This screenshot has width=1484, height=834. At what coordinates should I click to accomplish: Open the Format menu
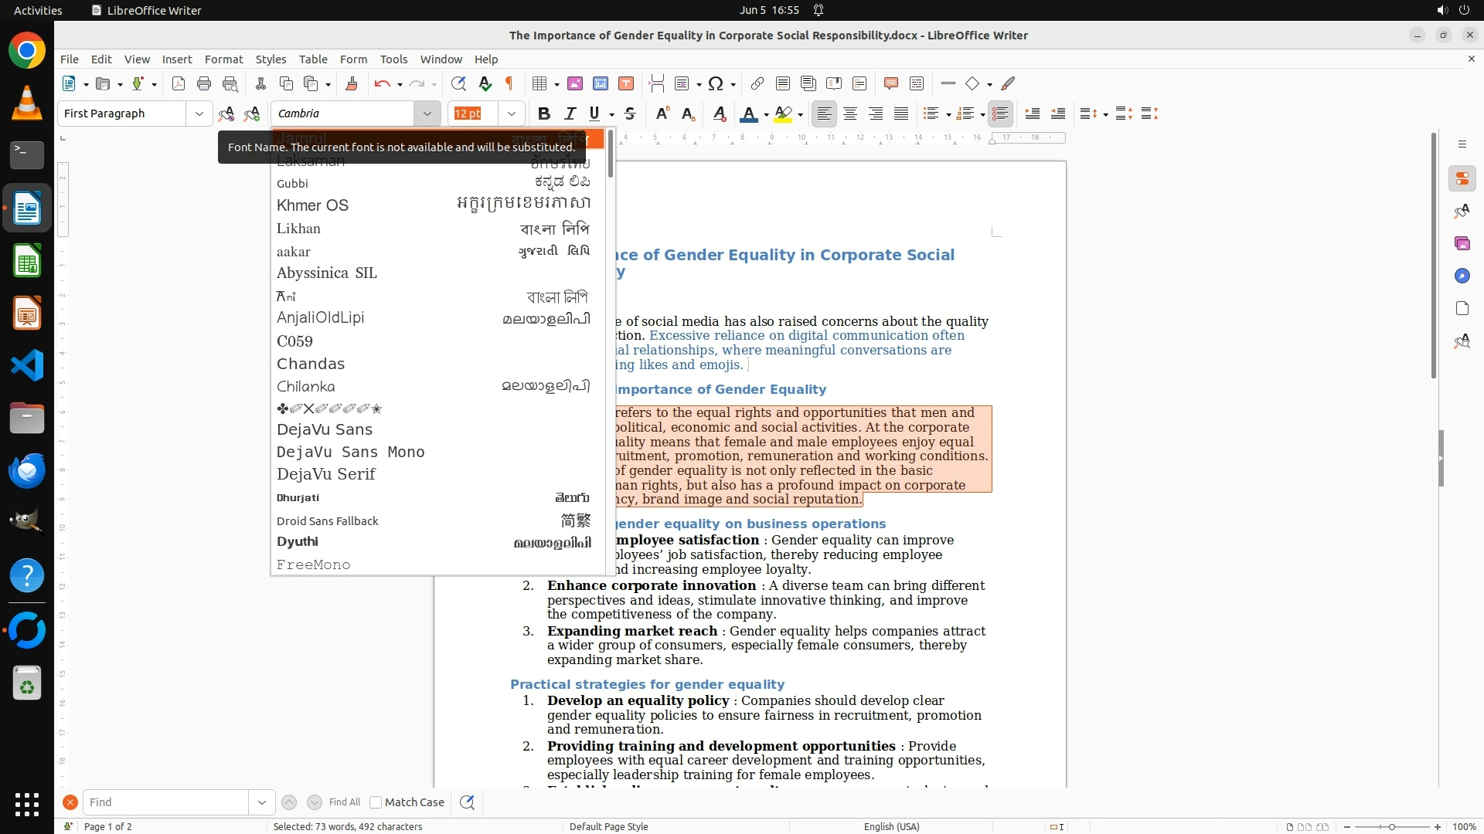point(223,59)
